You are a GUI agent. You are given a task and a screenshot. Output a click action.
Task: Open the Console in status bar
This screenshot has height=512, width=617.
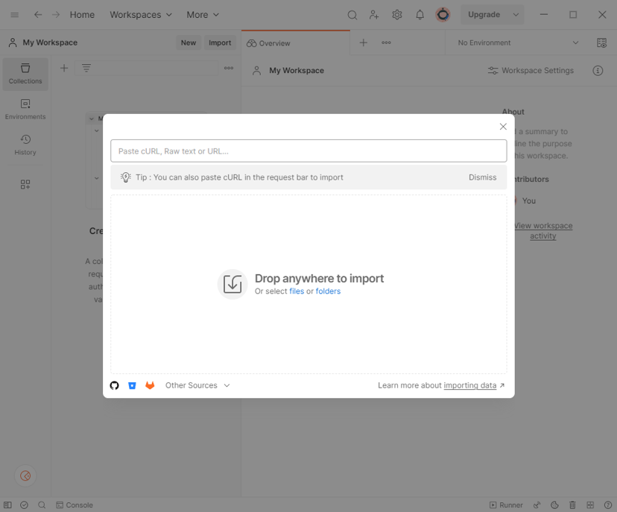pos(75,505)
